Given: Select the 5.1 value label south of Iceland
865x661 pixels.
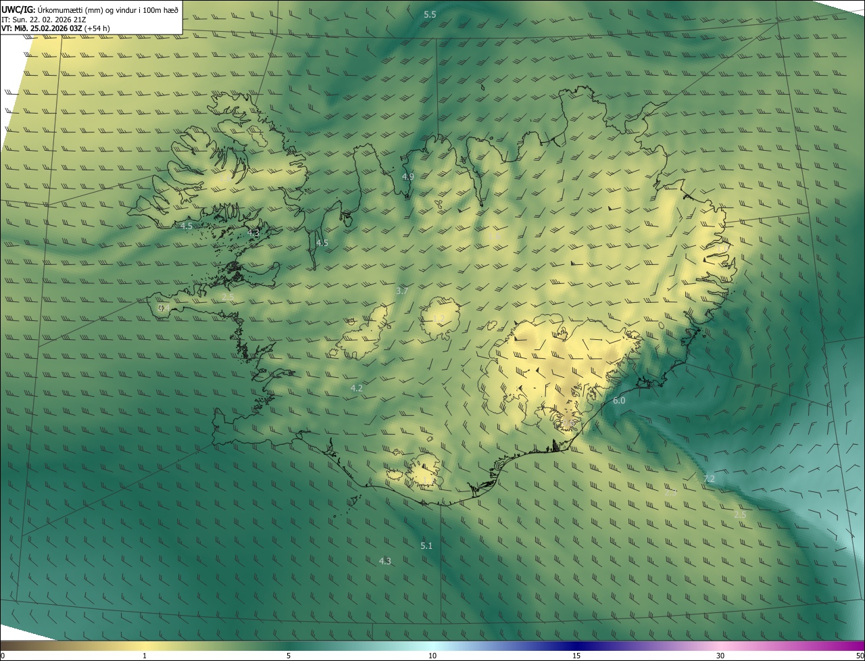Looking at the screenshot, I should click(x=426, y=545).
